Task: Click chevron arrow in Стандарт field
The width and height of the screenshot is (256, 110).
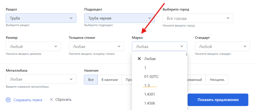Action: click(245, 46)
